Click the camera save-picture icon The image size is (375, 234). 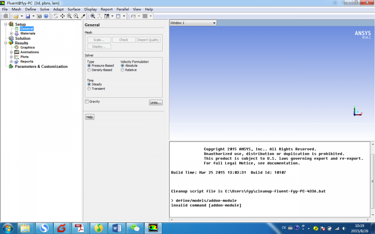pos(39,16)
